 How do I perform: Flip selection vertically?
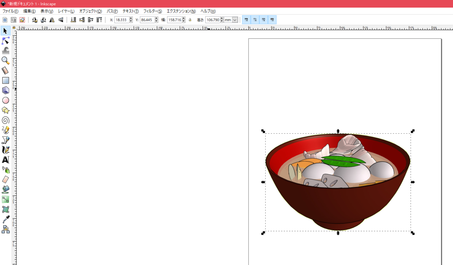tap(61, 20)
